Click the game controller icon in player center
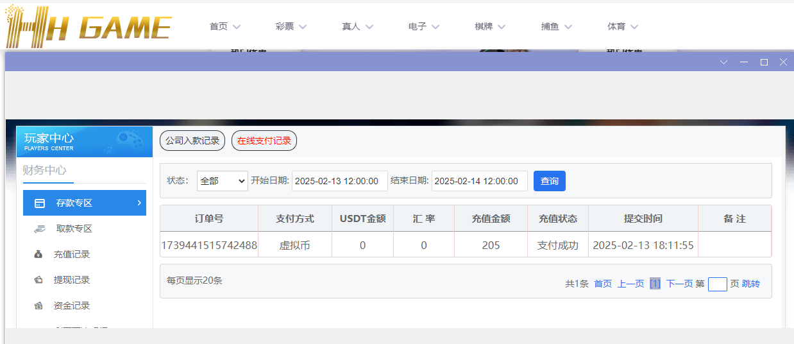794x344 pixels. click(130, 139)
